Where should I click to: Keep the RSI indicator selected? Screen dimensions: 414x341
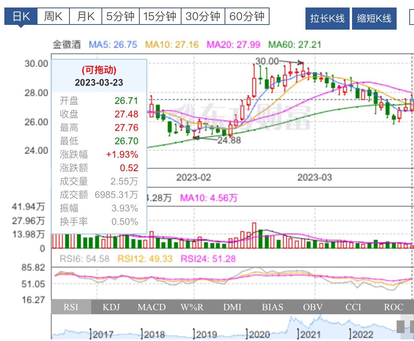71,307
